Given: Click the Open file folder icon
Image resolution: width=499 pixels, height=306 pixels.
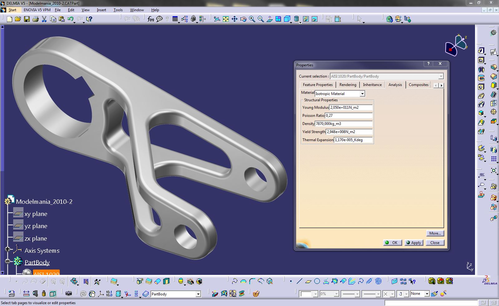Looking at the screenshot, I should [x=18, y=19].
